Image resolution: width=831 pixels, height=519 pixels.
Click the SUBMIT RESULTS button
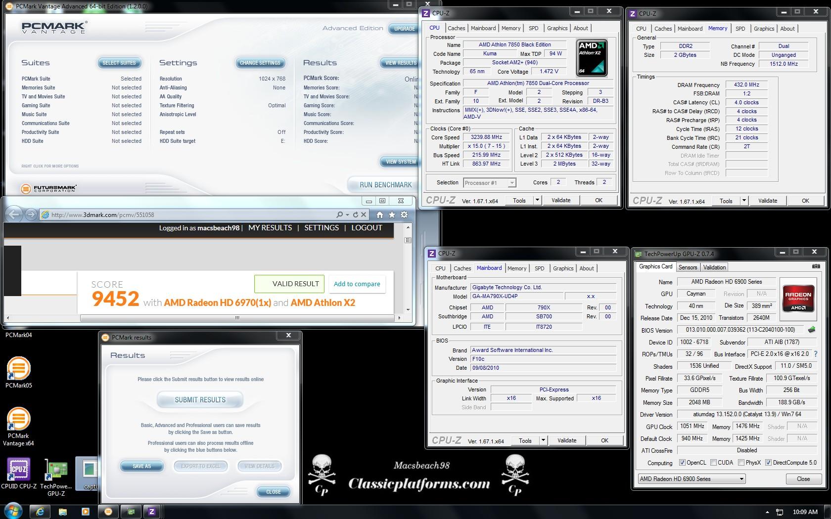(200, 400)
